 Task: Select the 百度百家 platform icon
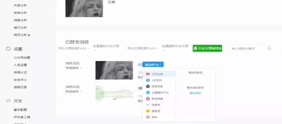pos(148,86)
